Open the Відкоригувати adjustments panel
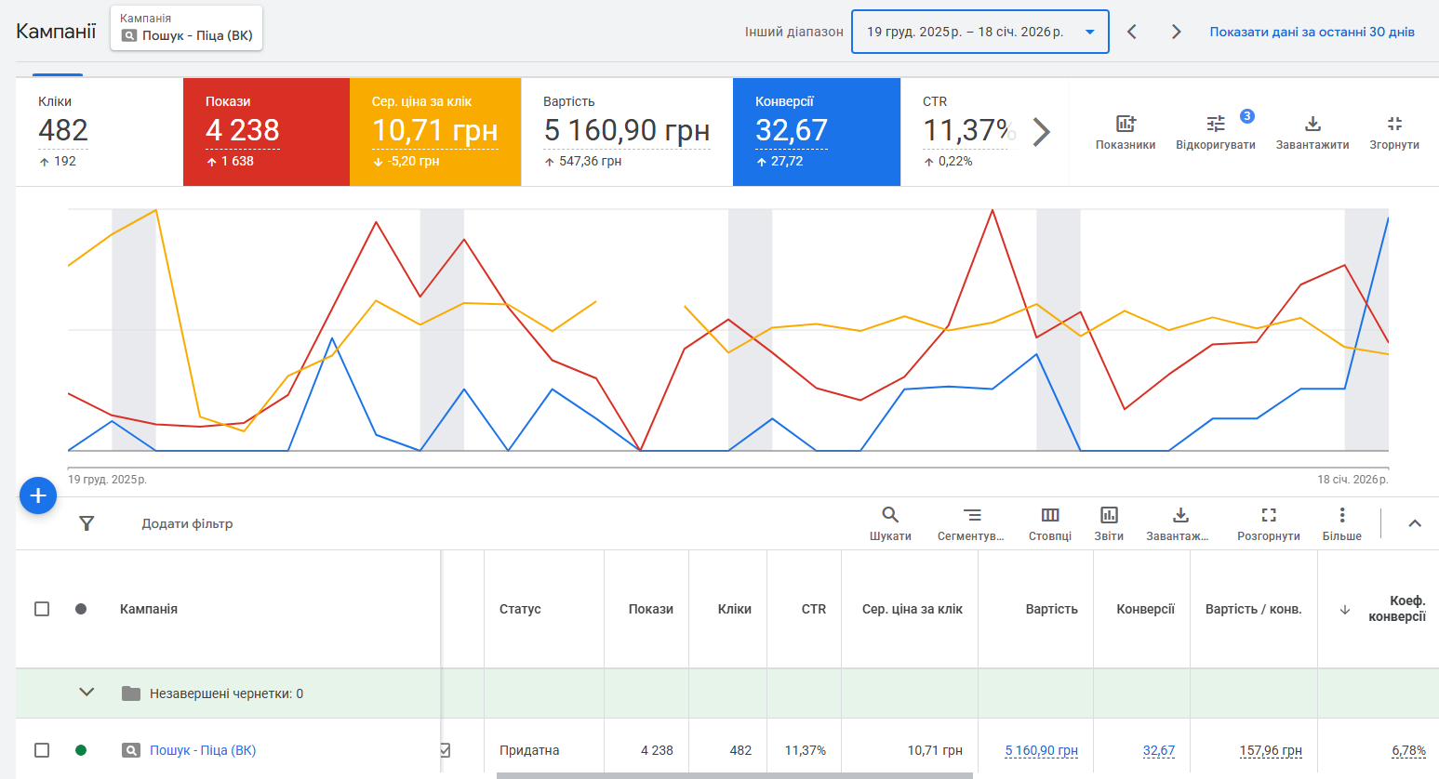Viewport: 1439px width, 779px height. 1216,131
